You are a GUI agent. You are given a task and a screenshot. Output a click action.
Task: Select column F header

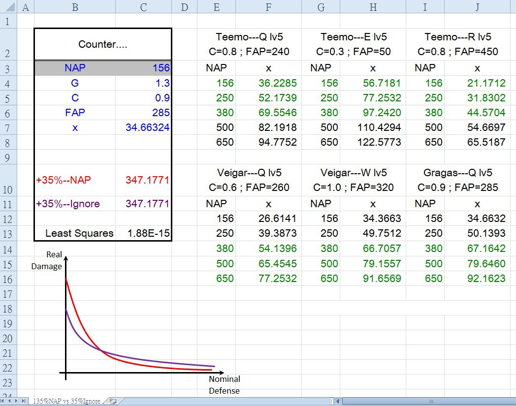click(x=268, y=7)
